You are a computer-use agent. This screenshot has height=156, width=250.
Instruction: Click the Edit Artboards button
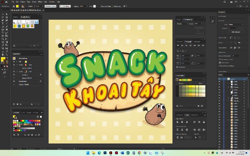click(236, 32)
